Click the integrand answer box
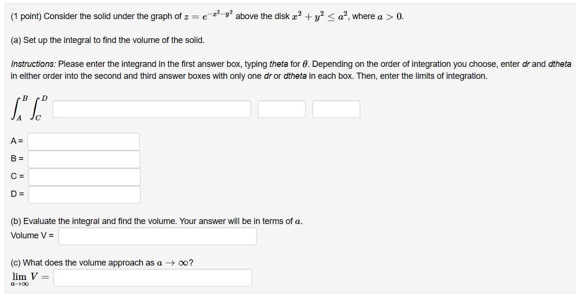Screen dimensions: 576x299 point(151,109)
